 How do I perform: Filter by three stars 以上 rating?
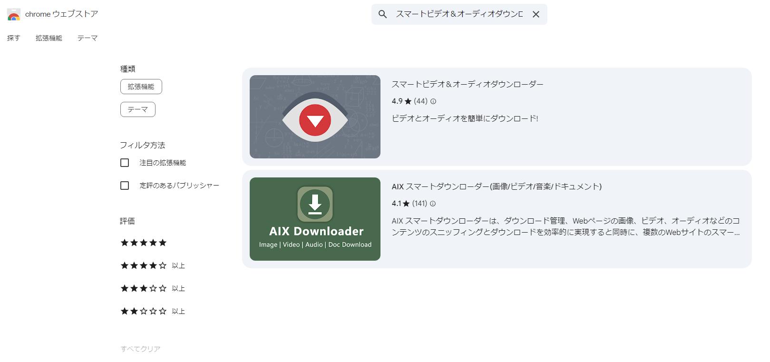pos(153,288)
